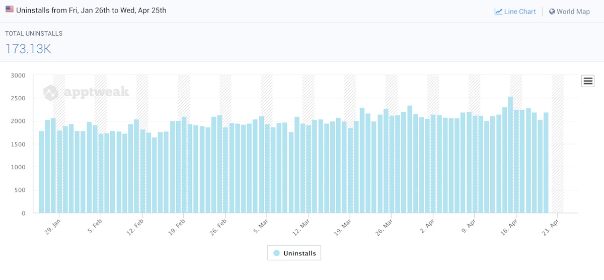Select the first bar in the chart
Screen dimensions: 604x280
tap(42, 172)
